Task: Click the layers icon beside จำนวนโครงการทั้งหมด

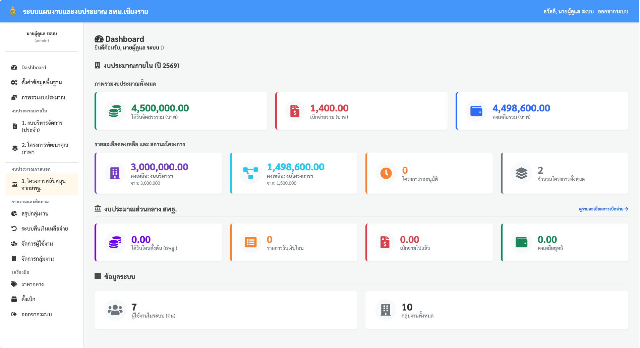Action: point(521,173)
